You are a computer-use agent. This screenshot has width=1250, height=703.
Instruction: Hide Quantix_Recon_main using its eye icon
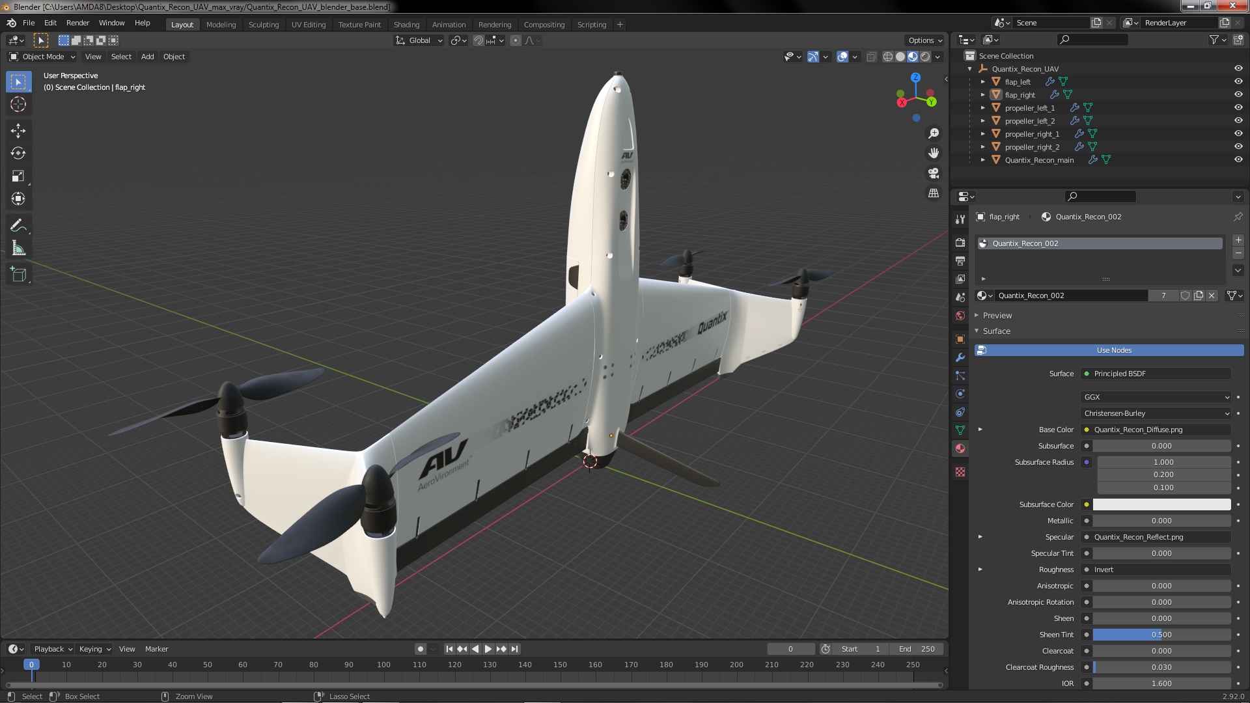(1238, 160)
